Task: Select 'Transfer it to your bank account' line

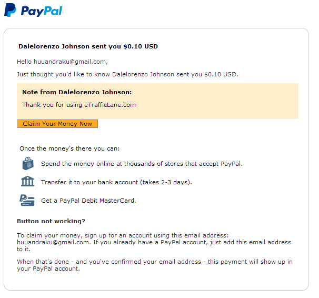Action: pyautogui.click(x=116, y=182)
